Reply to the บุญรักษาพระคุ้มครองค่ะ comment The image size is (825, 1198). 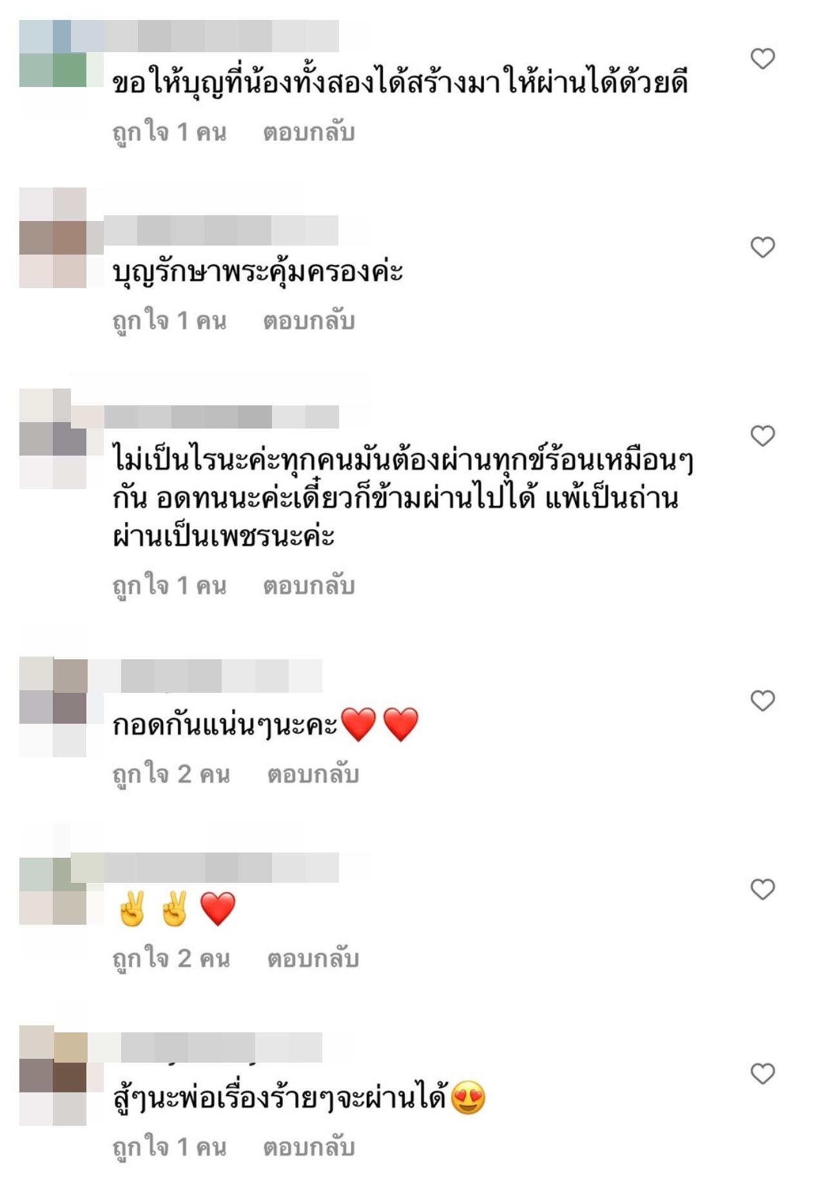(x=309, y=321)
